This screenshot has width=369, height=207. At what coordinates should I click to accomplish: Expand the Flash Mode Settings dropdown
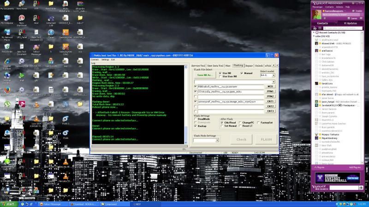217,140
